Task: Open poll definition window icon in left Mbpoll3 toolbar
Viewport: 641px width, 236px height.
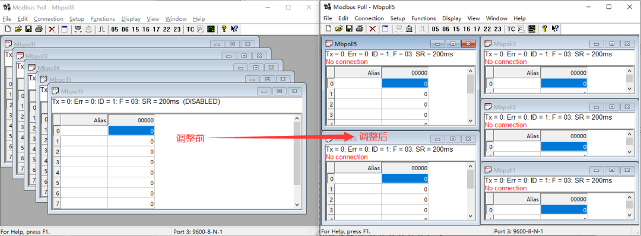Action: point(64,29)
